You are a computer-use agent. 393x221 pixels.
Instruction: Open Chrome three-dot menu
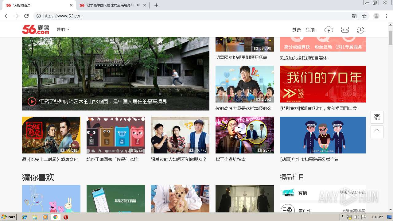pyautogui.click(x=387, y=16)
